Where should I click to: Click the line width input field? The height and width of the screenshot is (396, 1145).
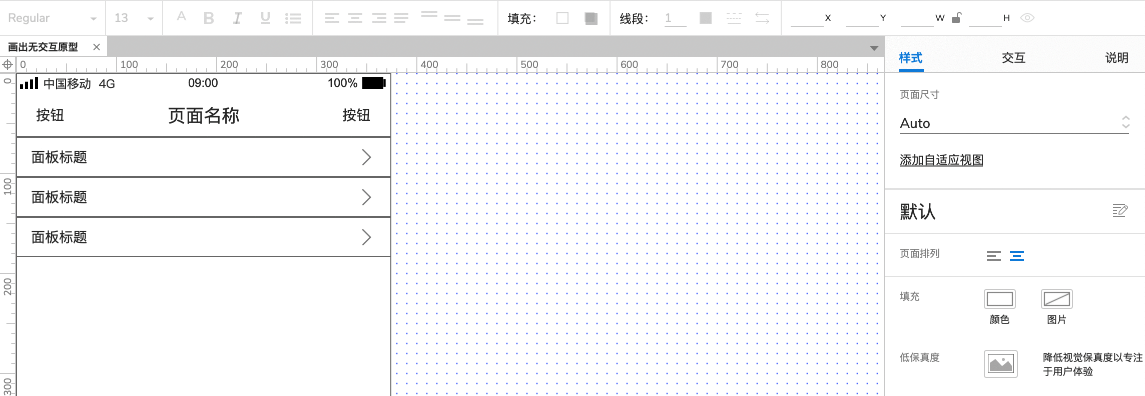tap(675, 18)
